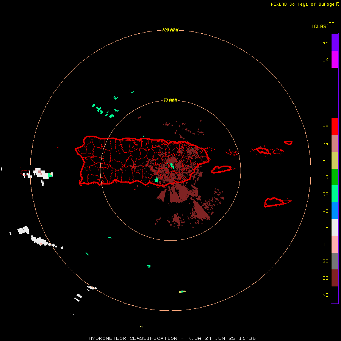Click the UK magenta legend swatch

(335, 59)
